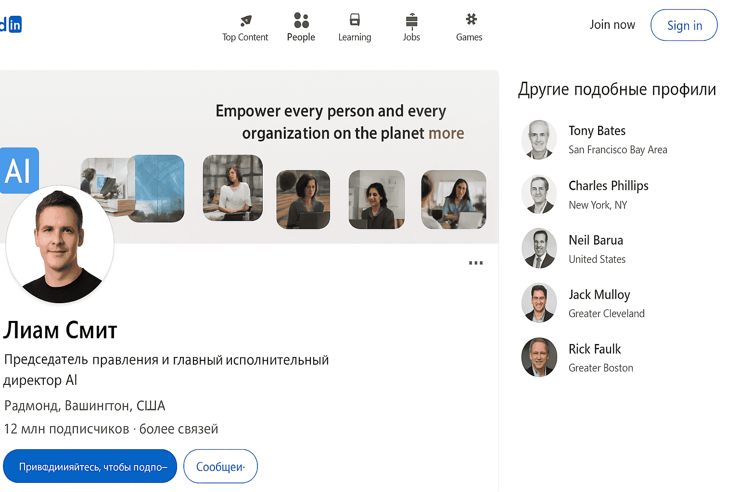The height and width of the screenshot is (492, 739).
Task: Switch to the People tab
Action: 301,26
